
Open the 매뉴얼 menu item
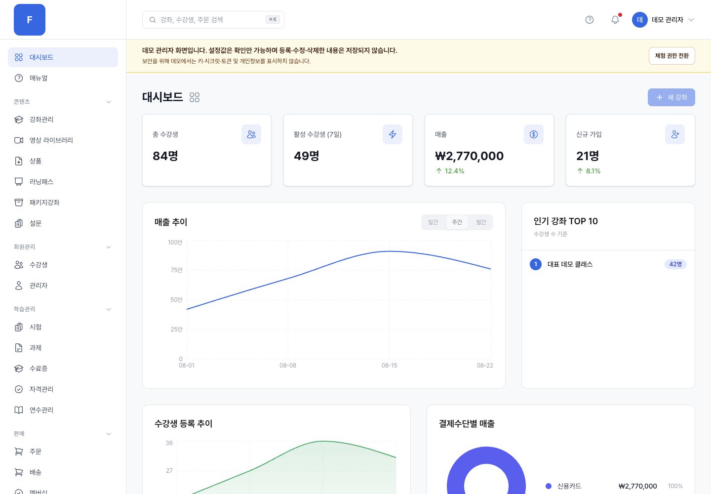pos(63,78)
